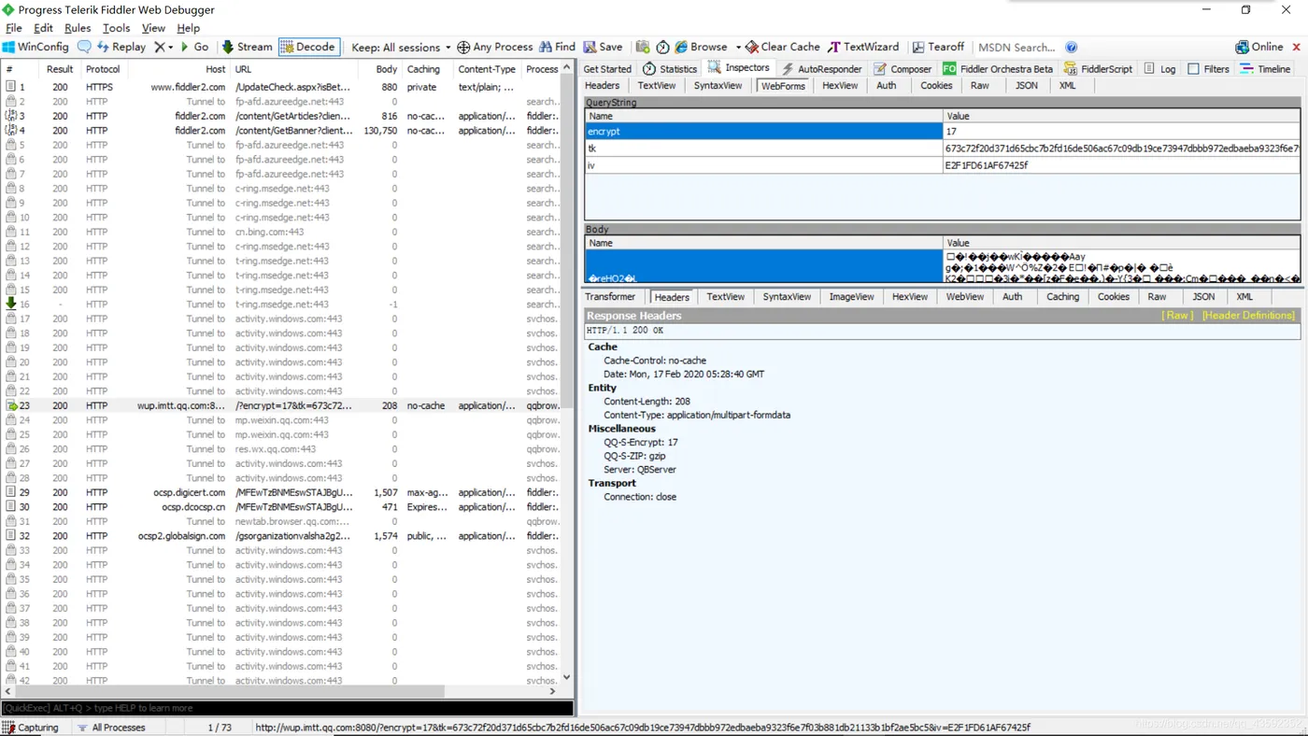Select the tk row in QueryString grid
The height and width of the screenshot is (736, 1308).
942,149
